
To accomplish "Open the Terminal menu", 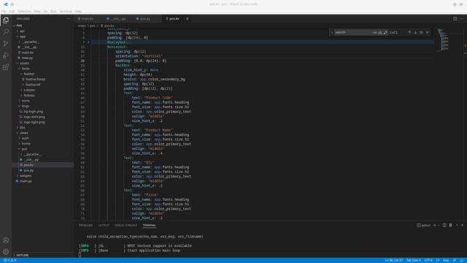I will coord(66,12).
